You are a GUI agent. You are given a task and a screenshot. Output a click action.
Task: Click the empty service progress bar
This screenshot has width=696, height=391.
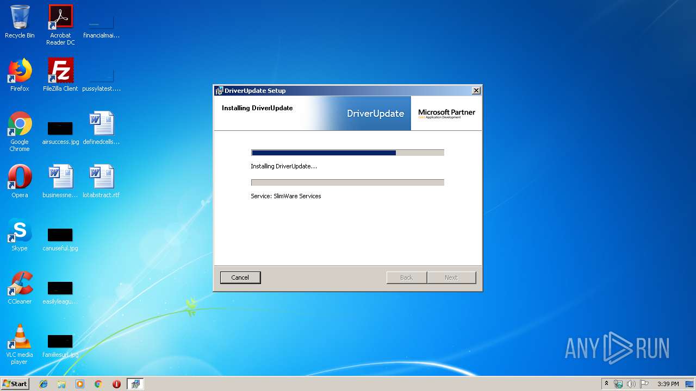[347, 182]
